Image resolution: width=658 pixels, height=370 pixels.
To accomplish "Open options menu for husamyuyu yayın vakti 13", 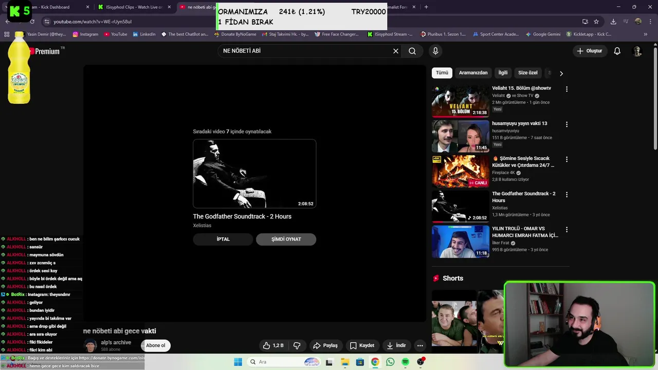I will coord(566,124).
